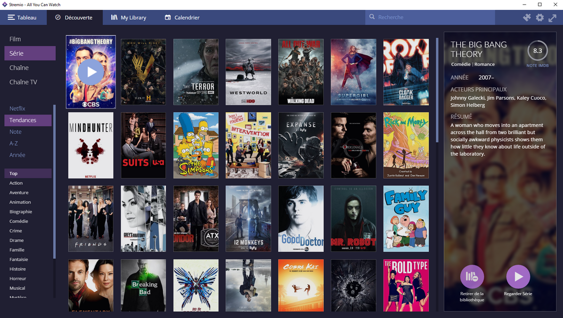The width and height of the screenshot is (563, 318).
Task: Click the Recherche search field
Action: [430, 17]
